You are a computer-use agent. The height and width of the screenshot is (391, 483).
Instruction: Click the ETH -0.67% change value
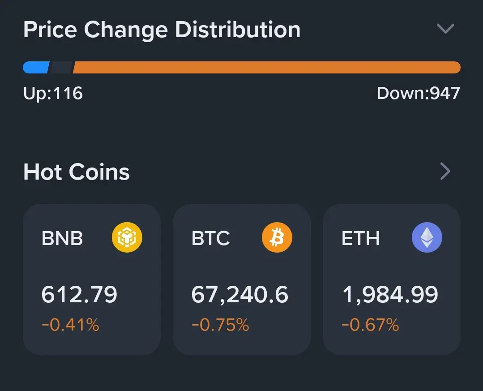coord(370,325)
